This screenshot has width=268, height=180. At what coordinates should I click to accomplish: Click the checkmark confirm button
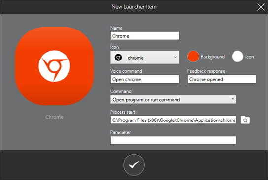(x=134, y=165)
